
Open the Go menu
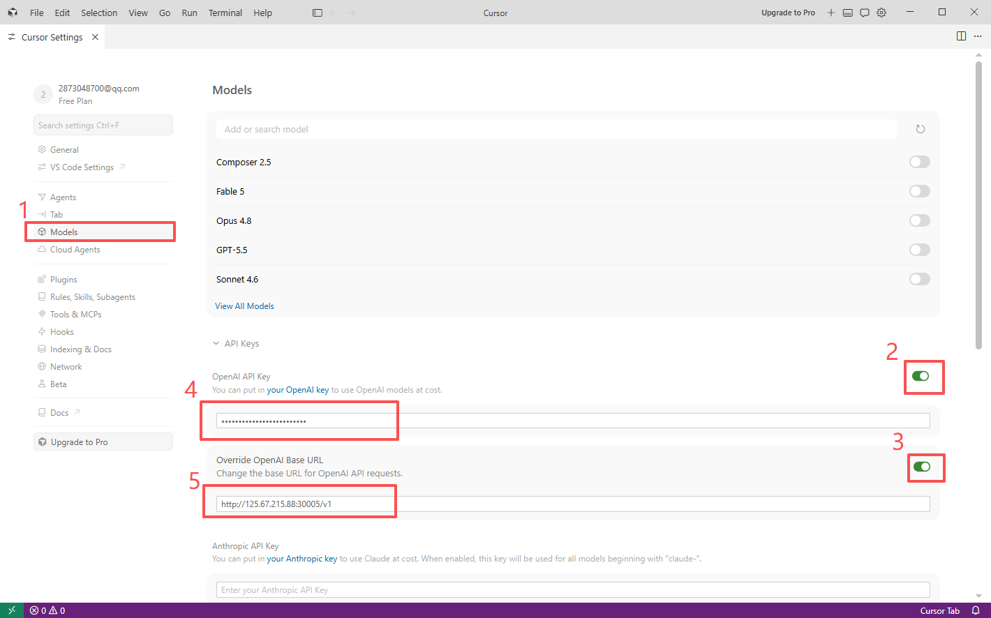pos(165,13)
